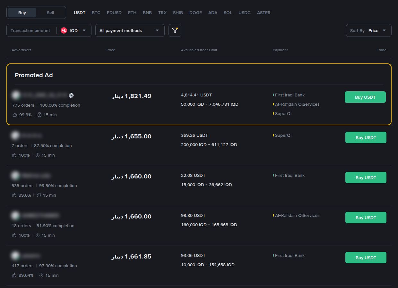Click thumbs-up icon beside 99.9% rating
The width and height of the screenshot is (398, 288).
point(15,115)
